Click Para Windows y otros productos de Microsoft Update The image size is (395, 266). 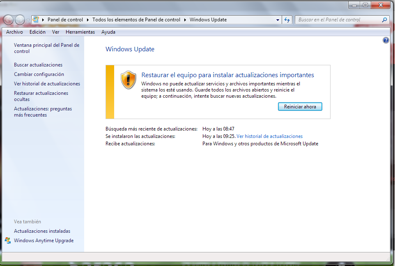pos(260,144)
